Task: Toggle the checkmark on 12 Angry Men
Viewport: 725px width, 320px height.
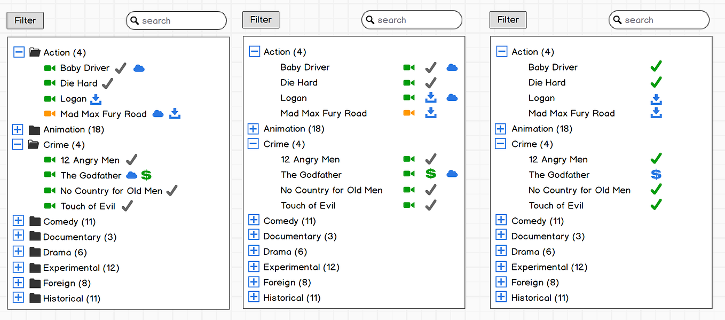Action: (x=131, y=160)
